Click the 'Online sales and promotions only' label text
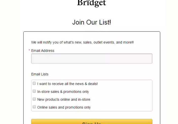Screen dimensions: 178x124 [x=64, y=107]
